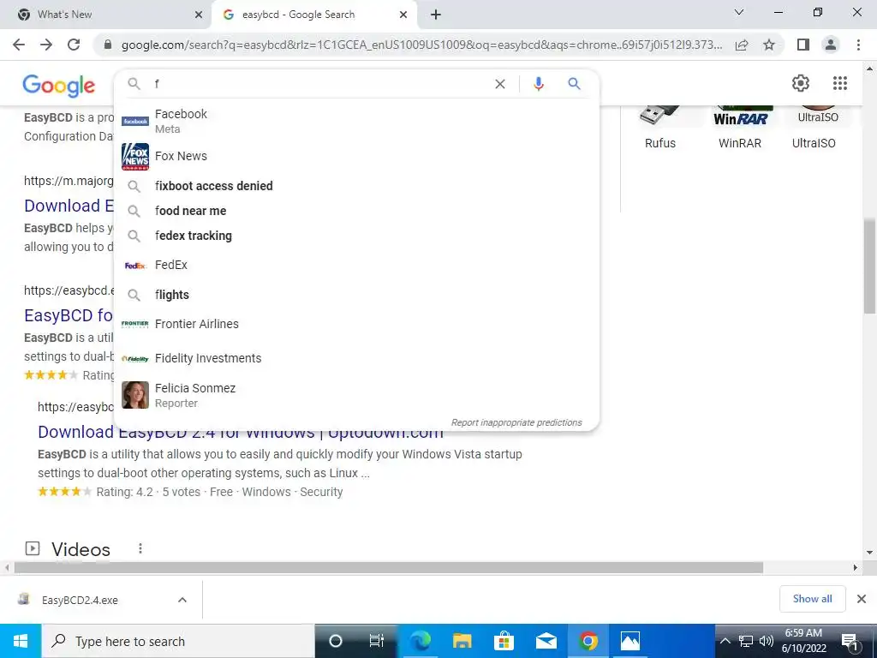The height and width of the screenshot is (658, 877).
Task: Share this page icon in address bar
Action: 742,45
